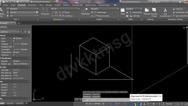
Task: Select the Revision Cloud tool
Action: pos(154,12)
